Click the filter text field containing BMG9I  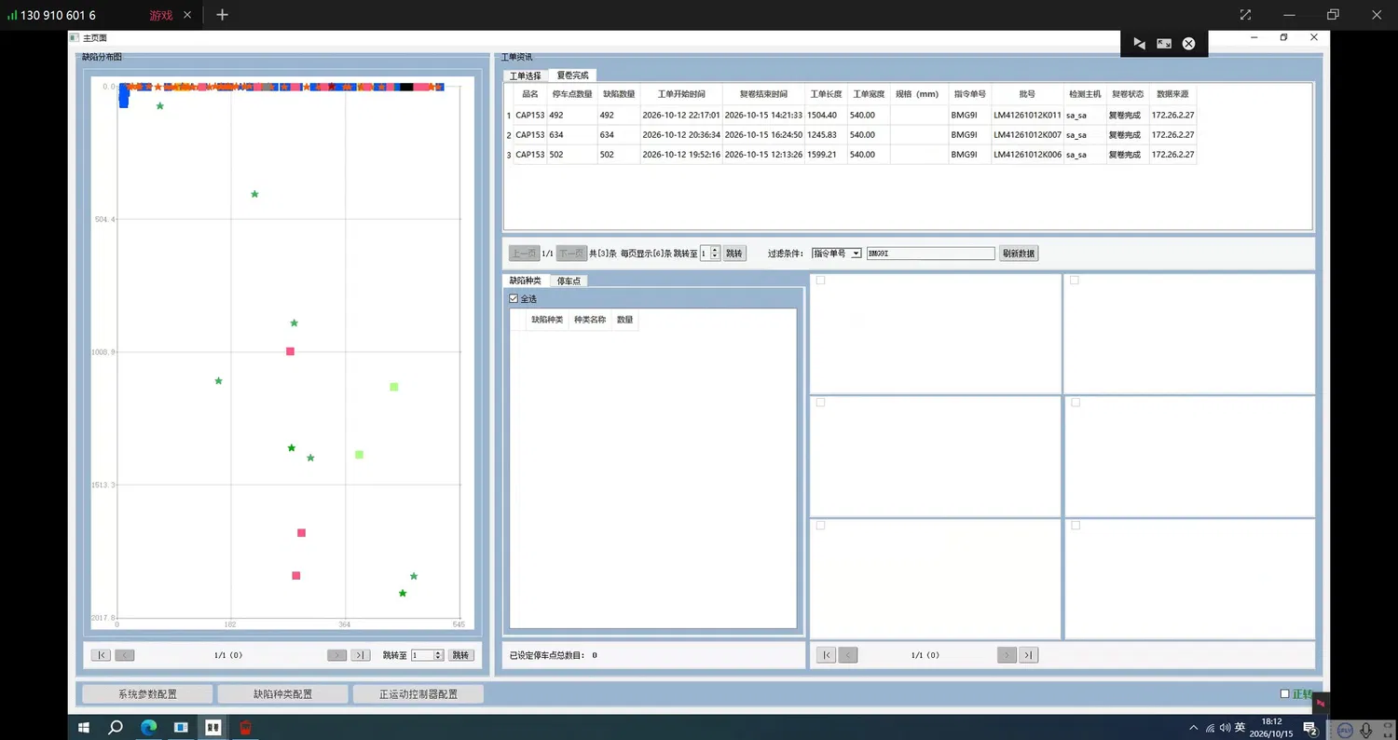(930, 254)
